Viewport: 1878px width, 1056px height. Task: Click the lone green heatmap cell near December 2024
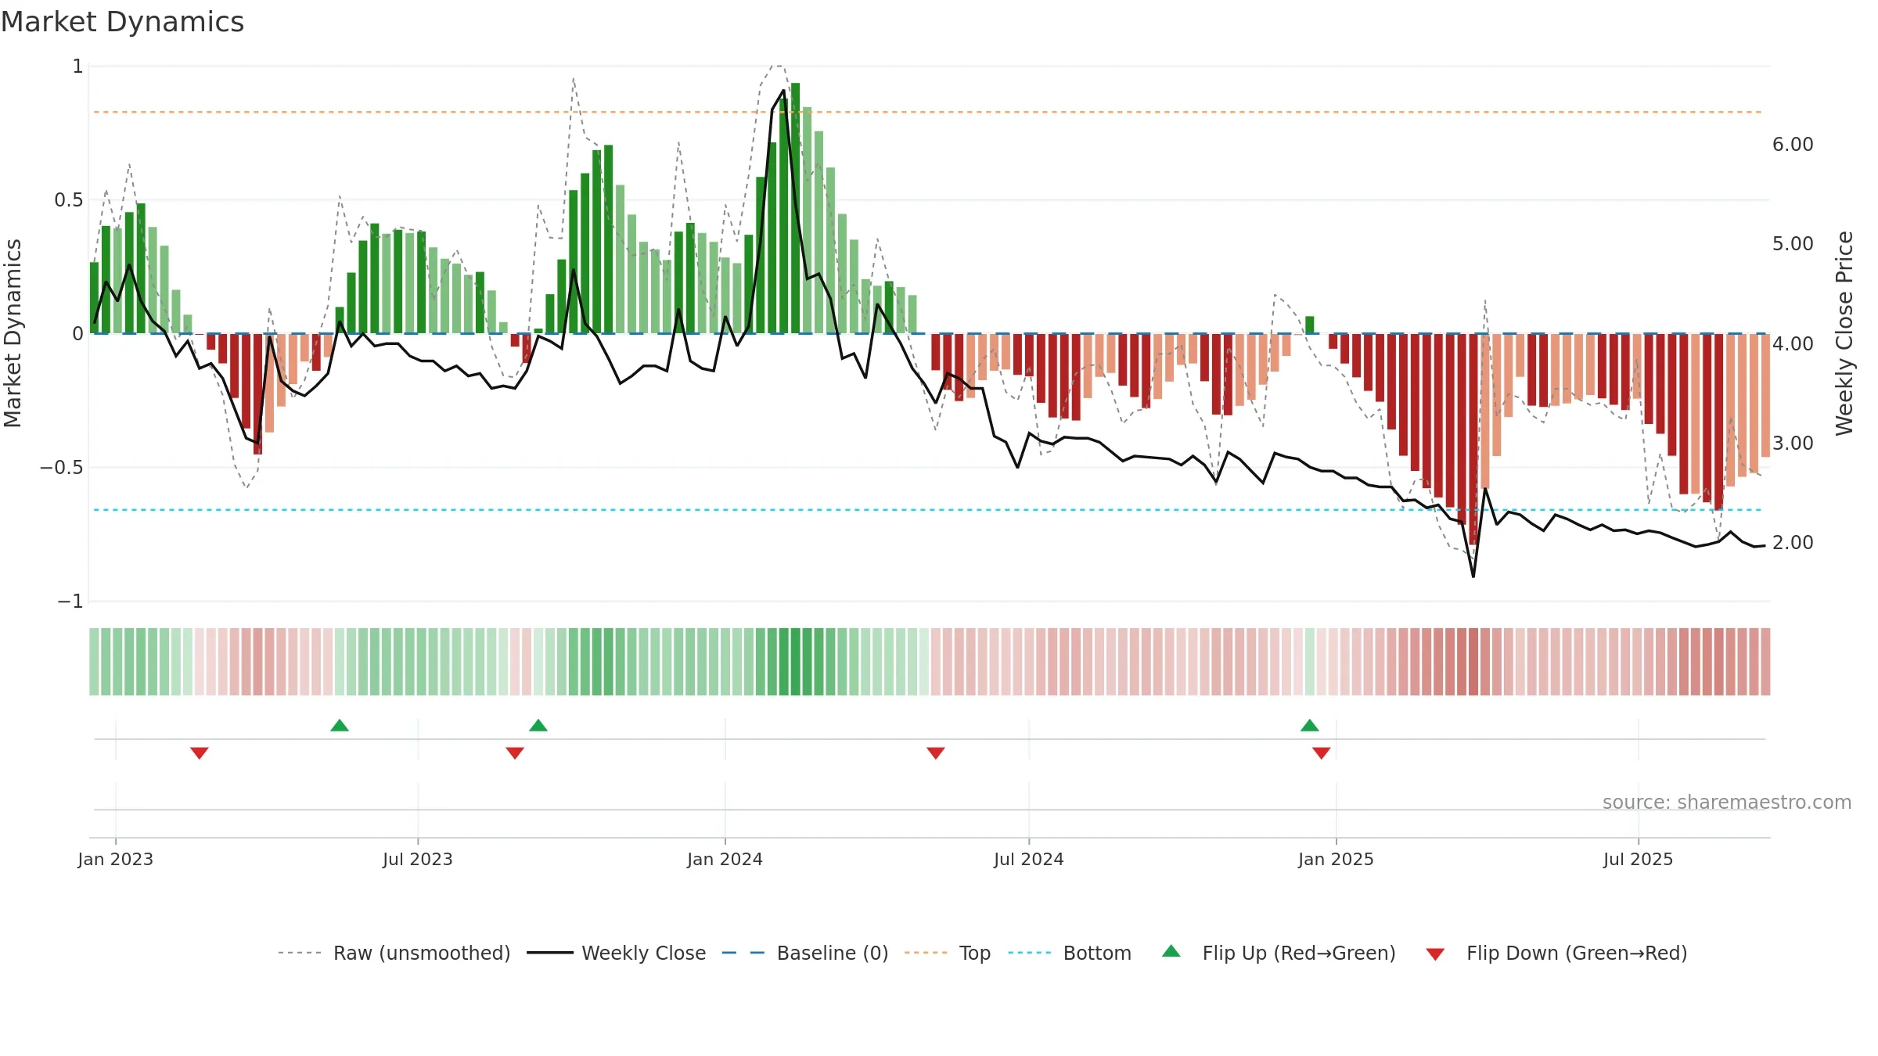point(1310,662)
